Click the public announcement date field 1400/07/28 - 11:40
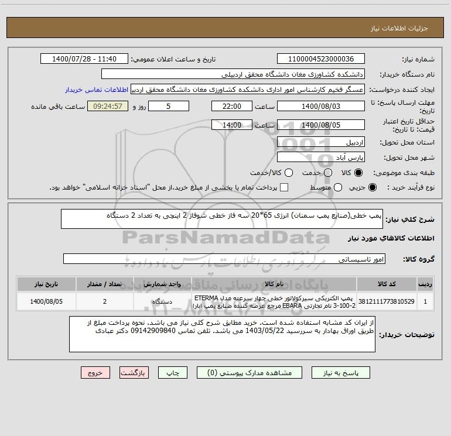The image size is (451, 436). 84,59
